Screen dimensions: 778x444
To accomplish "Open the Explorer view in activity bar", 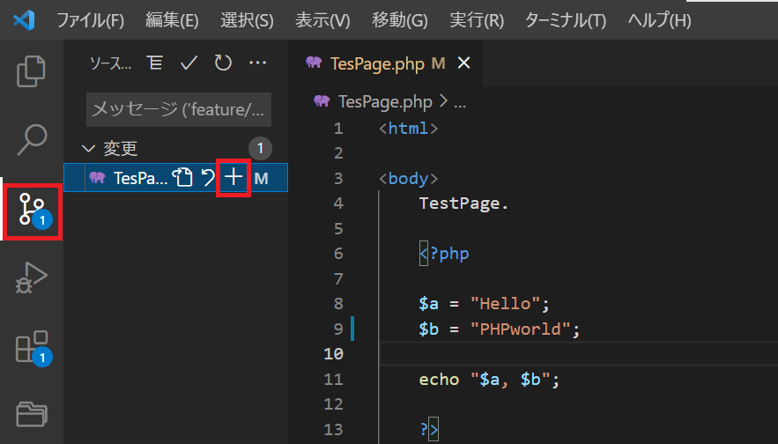I will pos(31,71).
